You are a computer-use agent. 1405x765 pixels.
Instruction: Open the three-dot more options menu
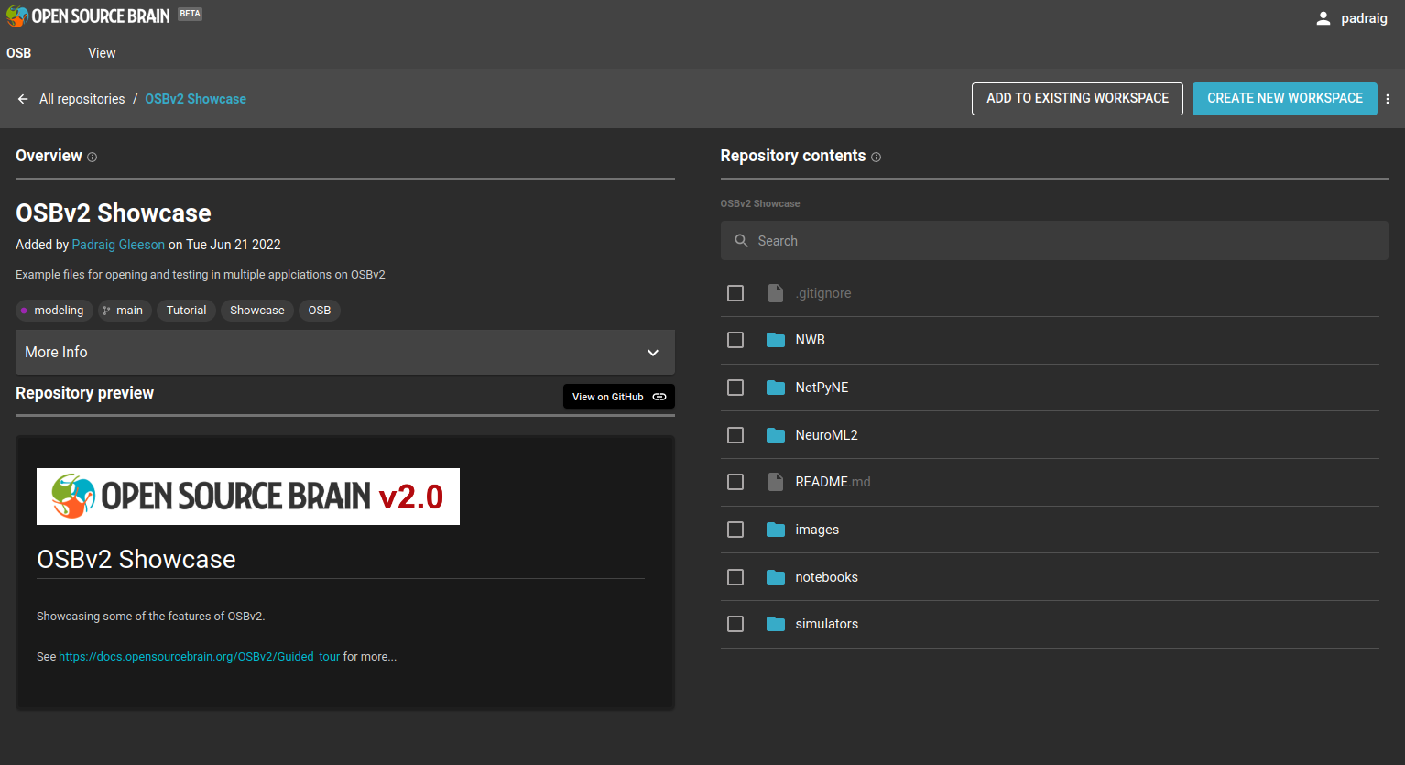pyautogui.click(x=1388, y=99)
